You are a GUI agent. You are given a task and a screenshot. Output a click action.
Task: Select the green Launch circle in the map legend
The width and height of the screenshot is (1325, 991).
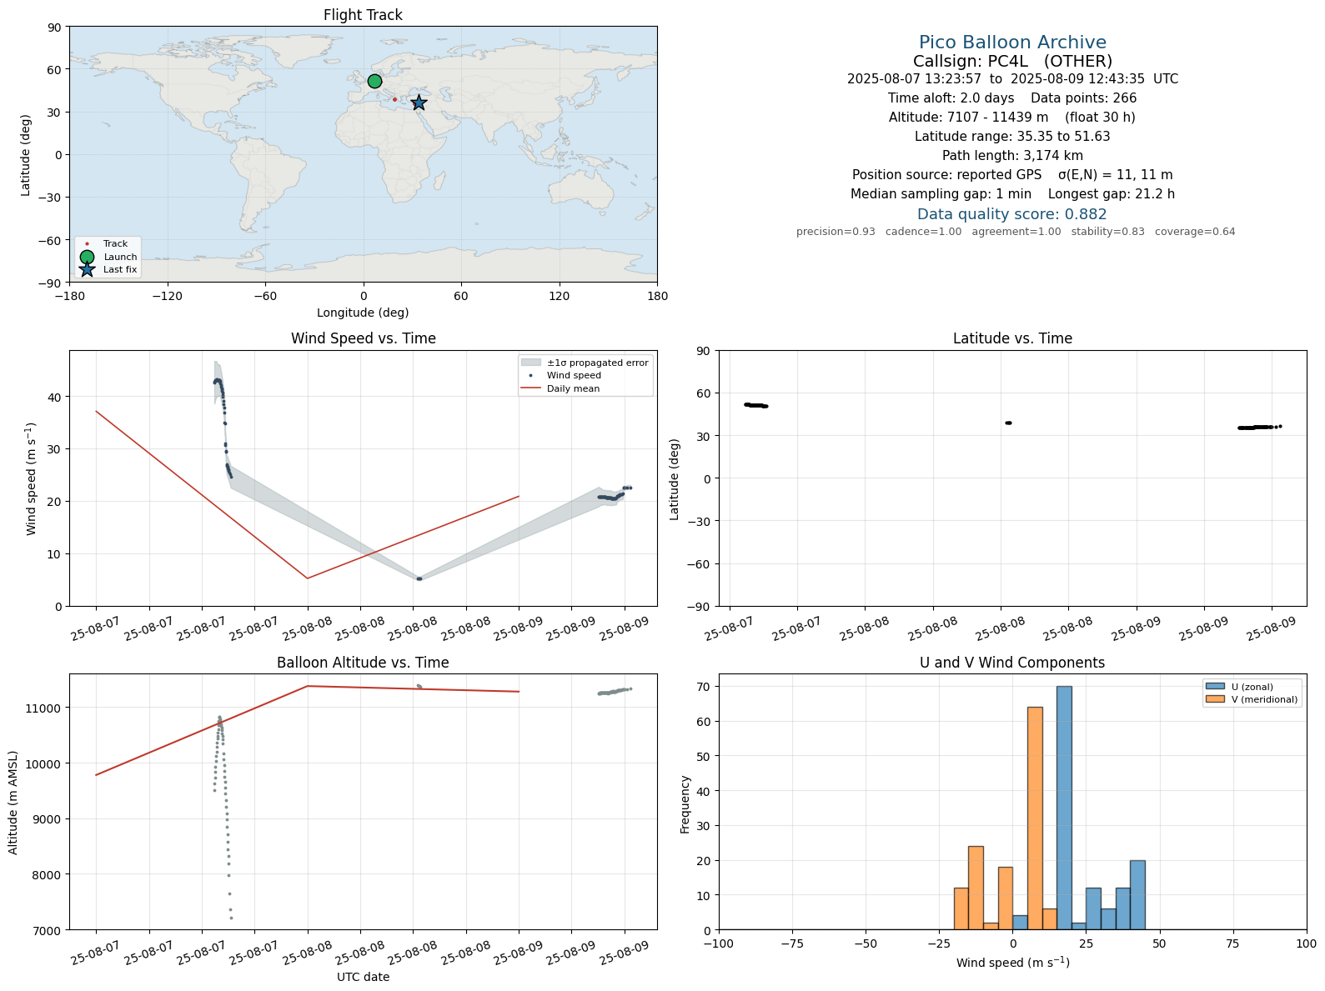coord(87,257)
